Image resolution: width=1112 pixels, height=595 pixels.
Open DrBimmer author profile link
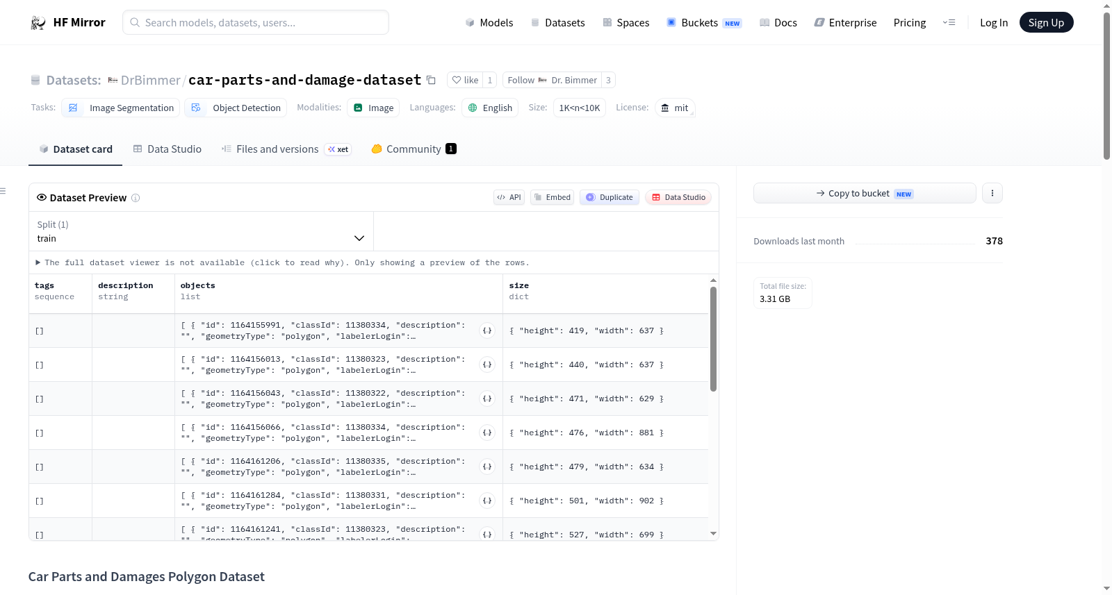(x=150, y=80)
